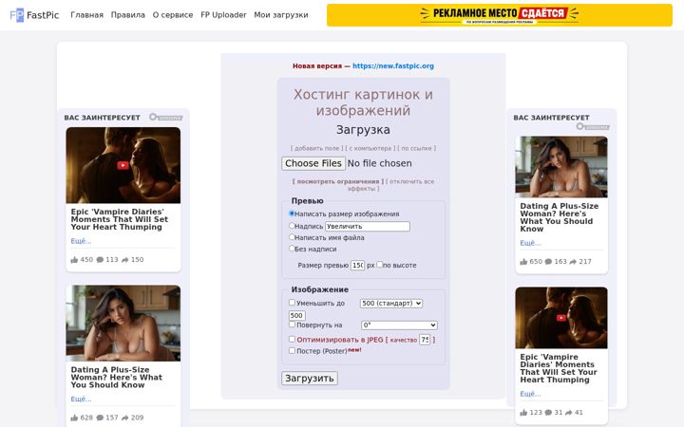Viewport: 684px width, 427px height.
Task: Select 'Написать имя файла' radio option
Action: click(x=292, y=237)
